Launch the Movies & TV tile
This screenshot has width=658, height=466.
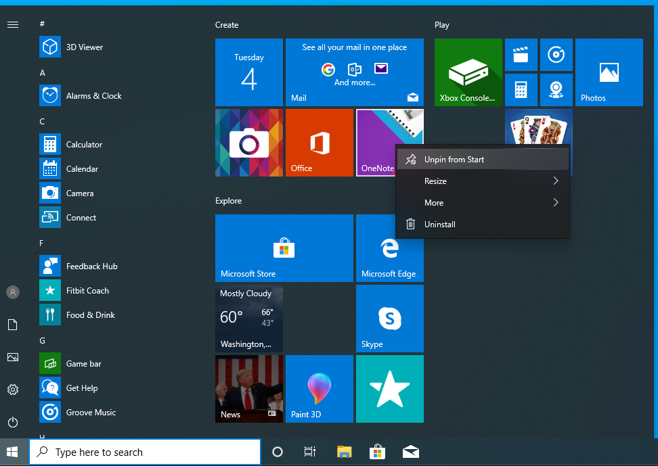[x=521, y=55]
